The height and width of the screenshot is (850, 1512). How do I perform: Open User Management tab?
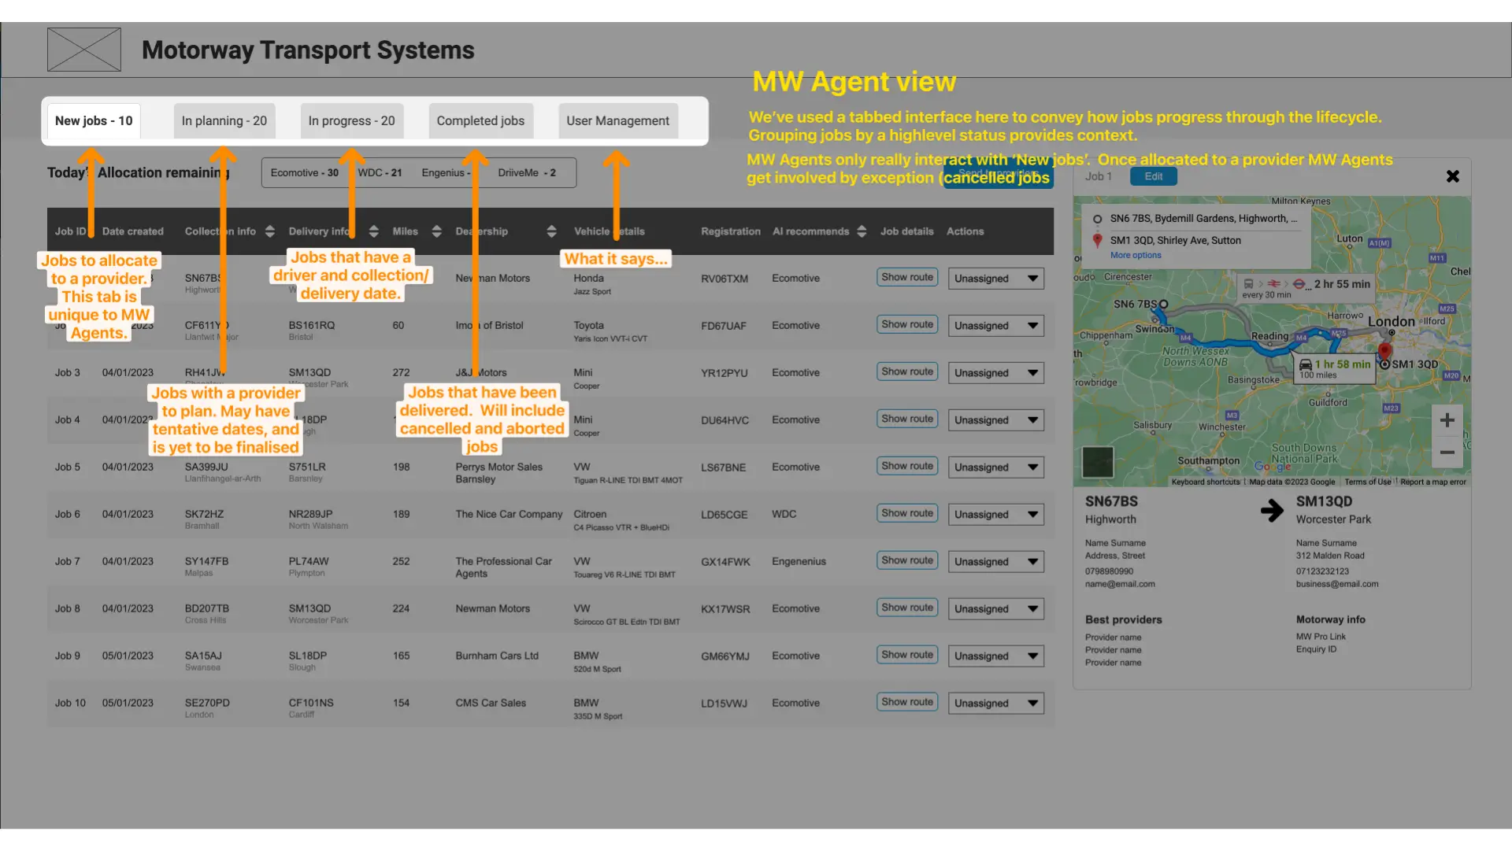pyautogui.click(x=618, y=121)
